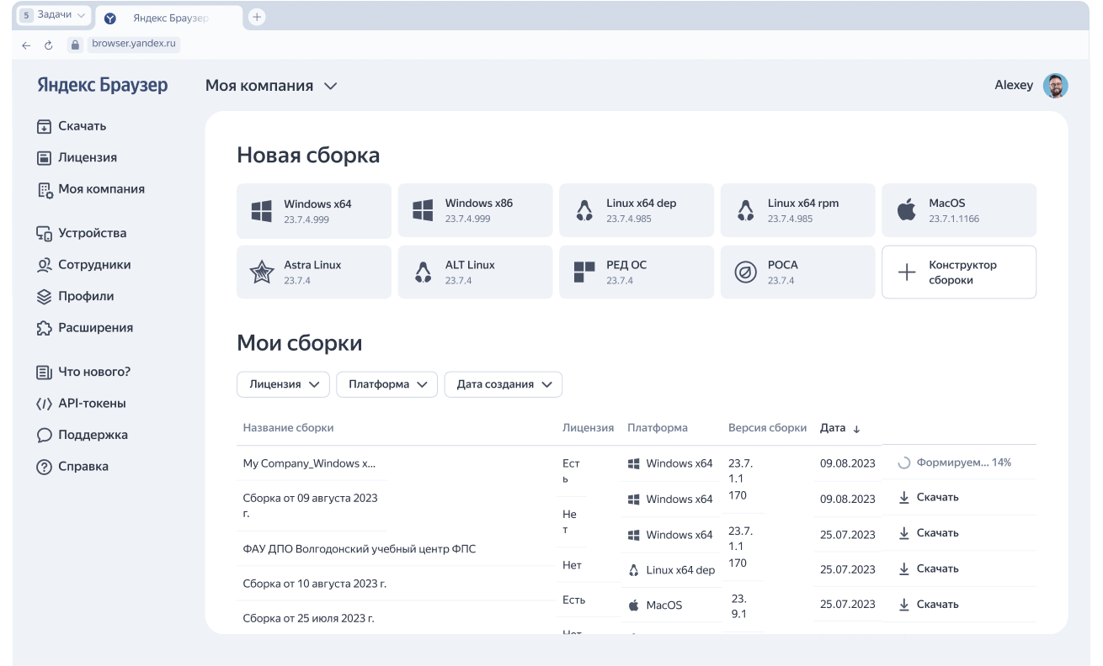Open Расширения in the sidebar
The image size is (1103, 666).
pyautogui.click(x=85, y=328)
